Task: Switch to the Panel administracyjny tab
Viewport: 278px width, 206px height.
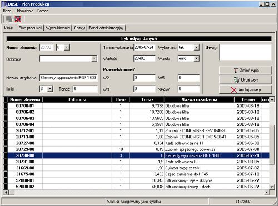Action: [x=106, y=28]
